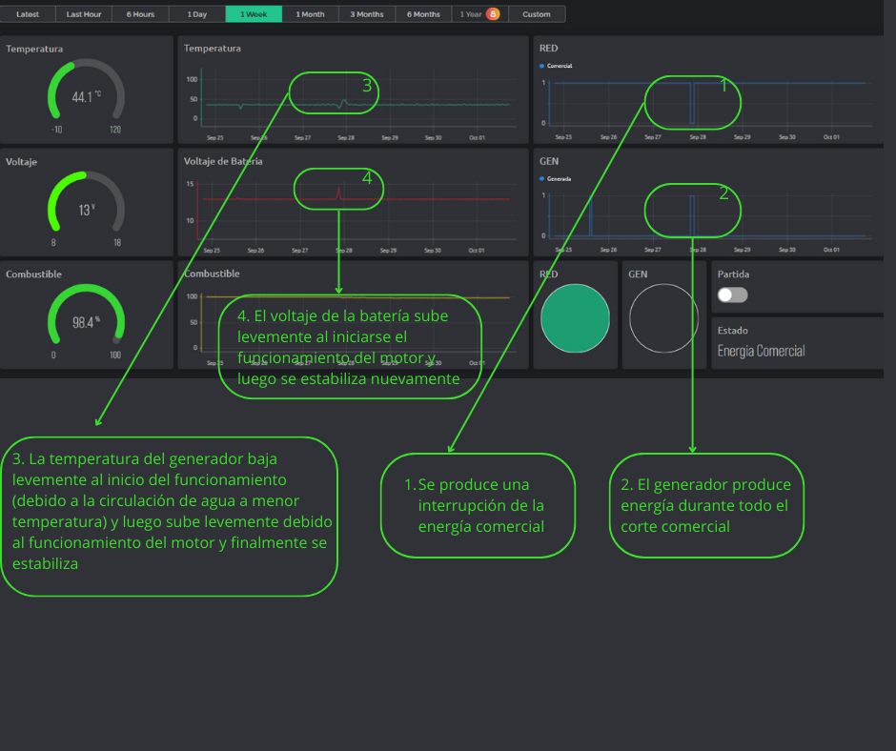Open the Custom time range

pyautogui.click(x=537, y=14)
